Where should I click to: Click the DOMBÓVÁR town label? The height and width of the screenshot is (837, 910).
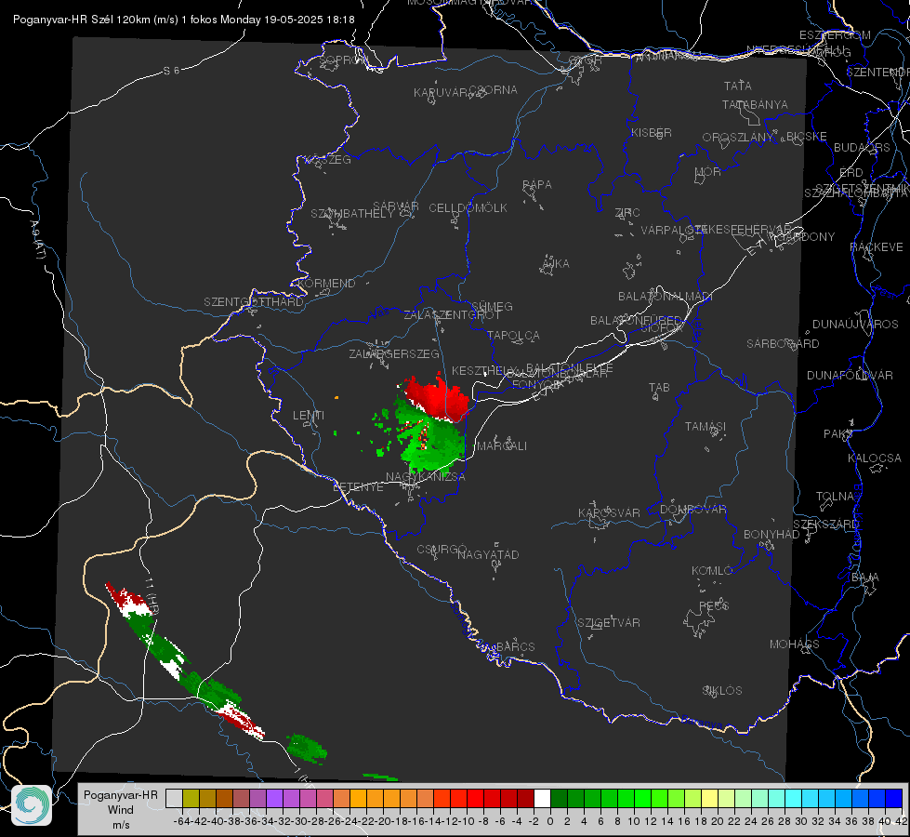692,510
